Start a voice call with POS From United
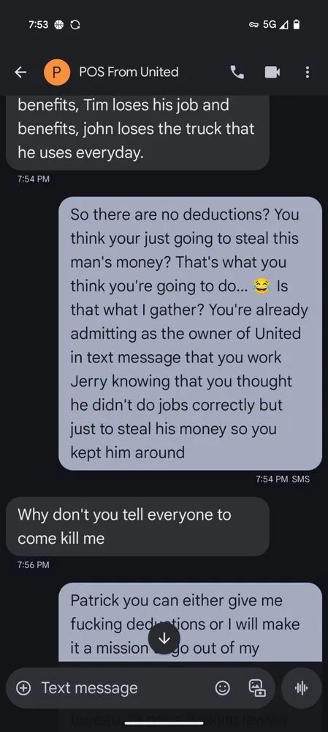This screenshot has width=328, height=732. [x=237, y=72]
